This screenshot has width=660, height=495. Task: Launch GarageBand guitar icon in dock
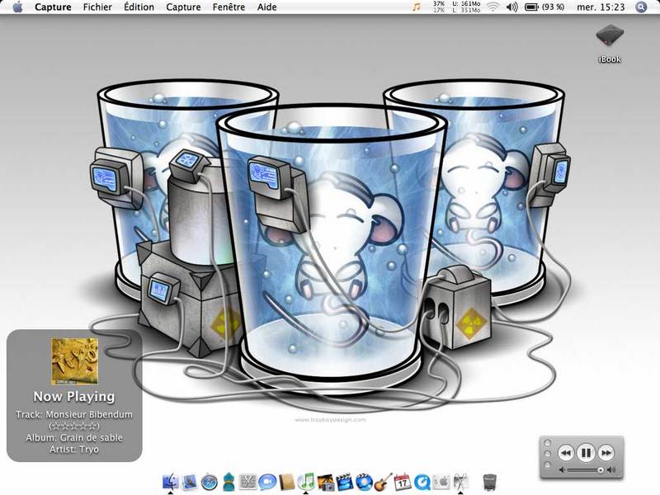coord(383,482)
